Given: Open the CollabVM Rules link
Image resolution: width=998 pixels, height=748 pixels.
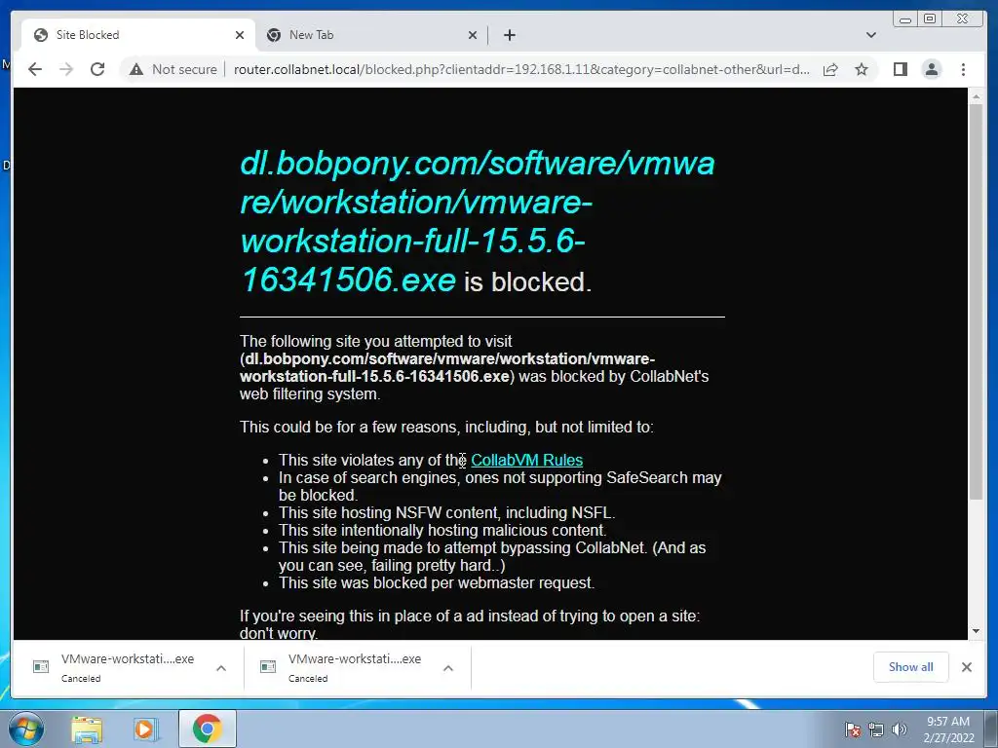Looking at the screenshot, I should [526, 460].
